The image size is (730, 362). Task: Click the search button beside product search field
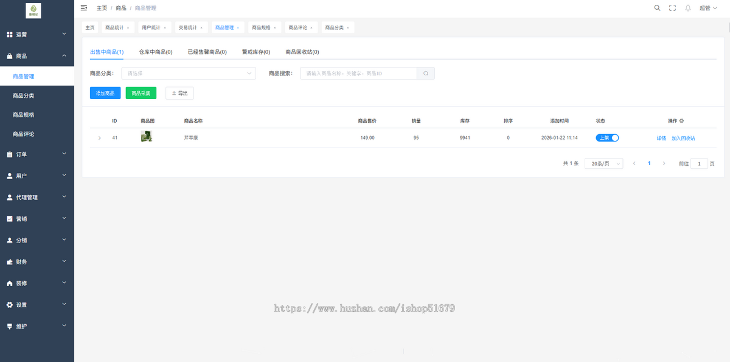[426, 73]
